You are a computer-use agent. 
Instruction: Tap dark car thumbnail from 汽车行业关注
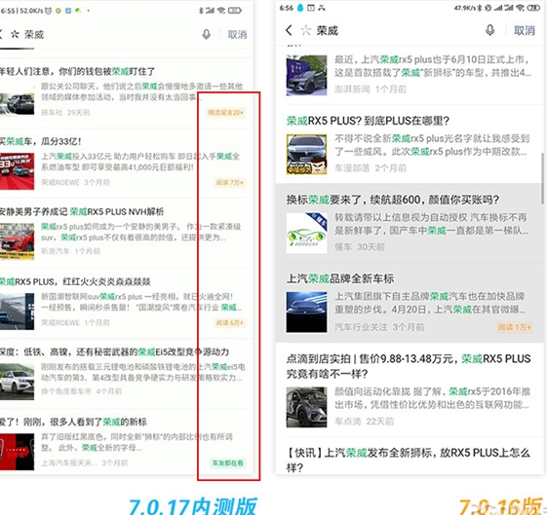pos(306,313)
